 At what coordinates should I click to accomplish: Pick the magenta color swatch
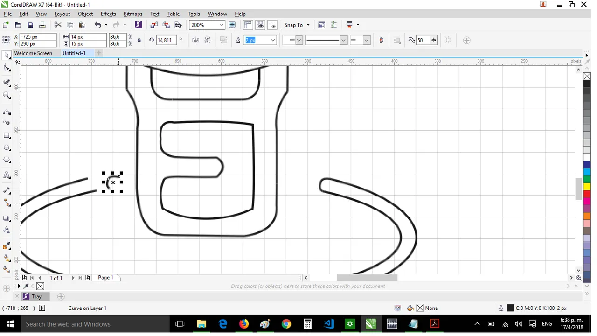click(x=587, y=201)
